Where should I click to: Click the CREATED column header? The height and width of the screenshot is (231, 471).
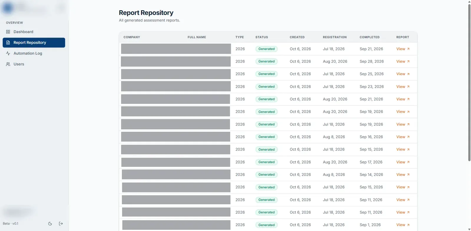(x=297, y=37)
